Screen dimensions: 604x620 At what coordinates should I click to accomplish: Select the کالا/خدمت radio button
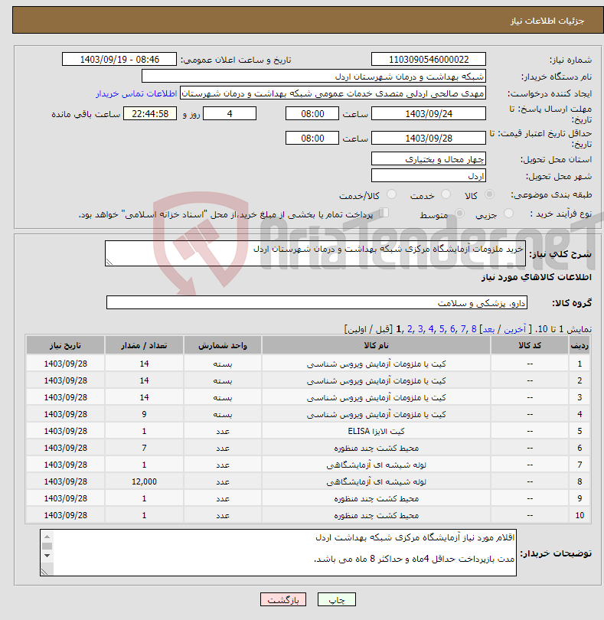[391, 194]
